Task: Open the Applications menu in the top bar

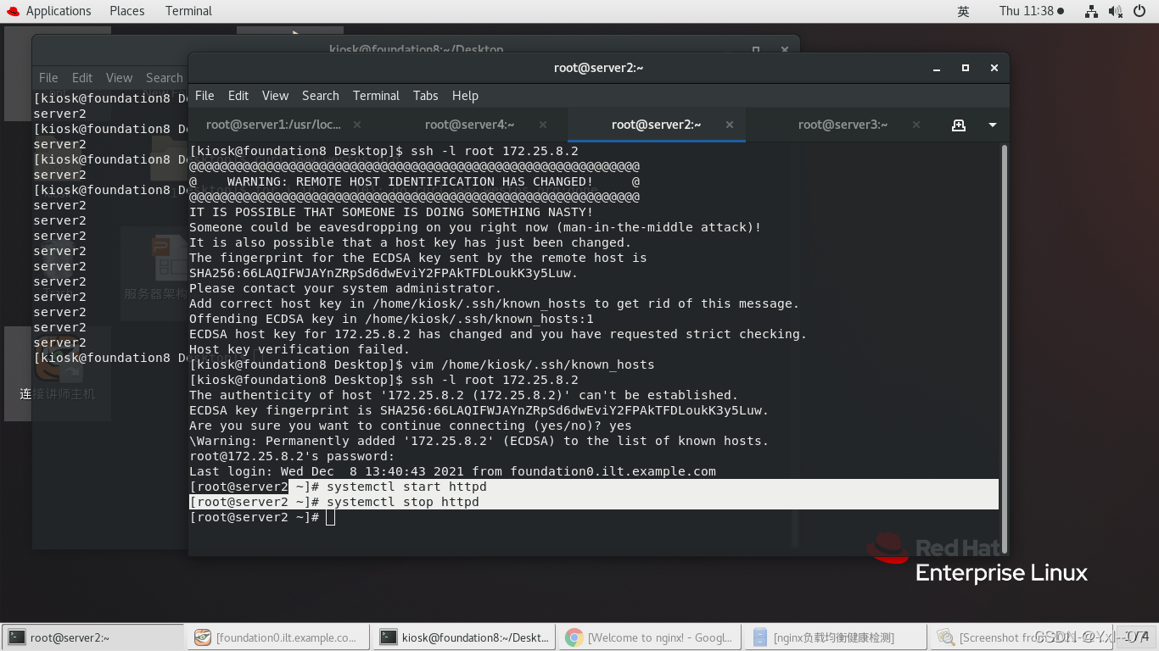Action: pyautogui.click(x=59, y=11)
